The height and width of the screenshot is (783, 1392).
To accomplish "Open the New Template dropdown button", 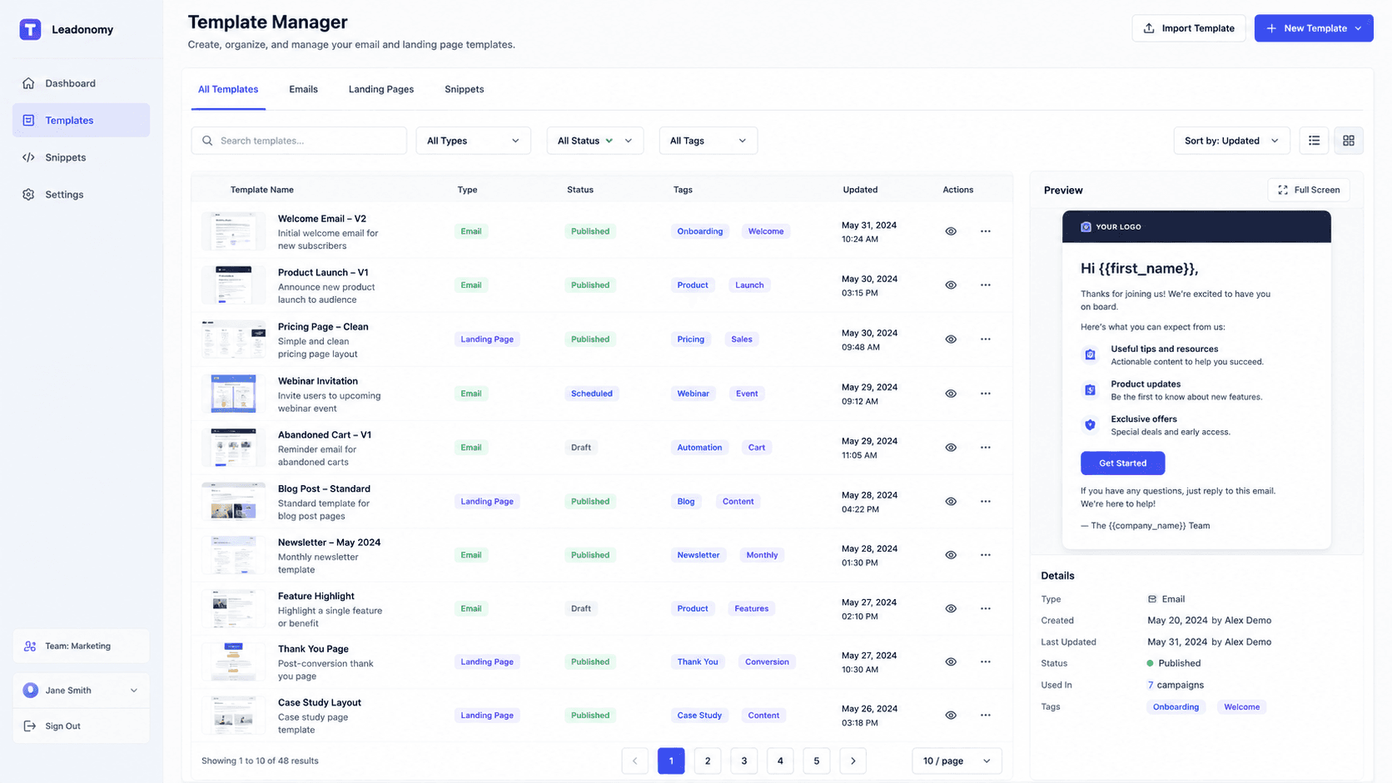I will (x=1313, y=28).
